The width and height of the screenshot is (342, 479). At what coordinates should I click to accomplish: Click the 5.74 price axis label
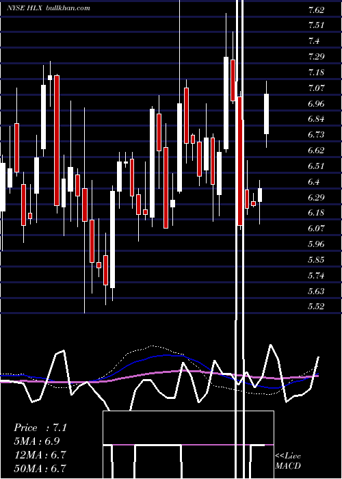pyautogui.click(x=316, y=276)
